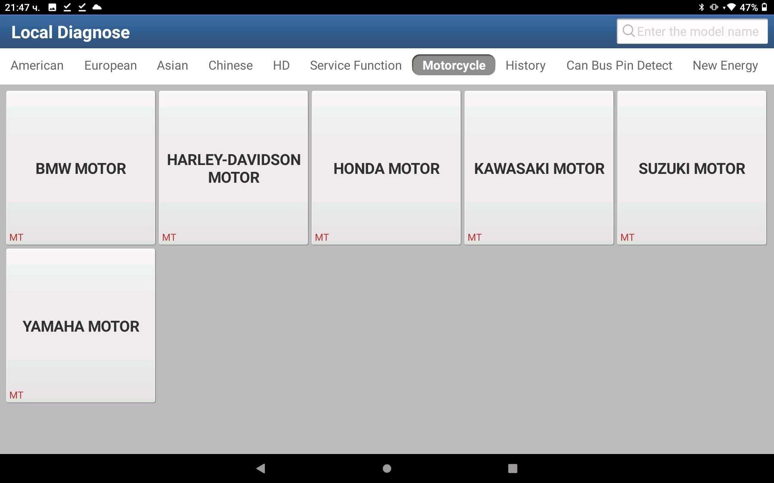The height and width of the screenshot is (483, 774).
Task: Open Can Bus Pin Detect tool
Action: pos(619,64)
